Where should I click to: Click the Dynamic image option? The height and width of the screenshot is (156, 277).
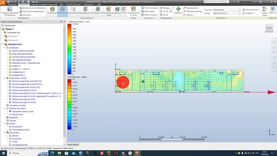32,8
